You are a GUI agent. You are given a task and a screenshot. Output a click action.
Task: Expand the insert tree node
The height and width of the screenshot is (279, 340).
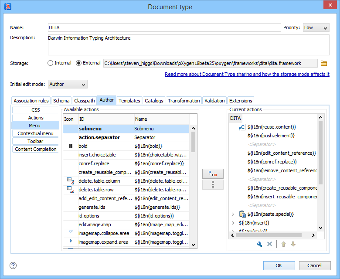tap(233, 223)
